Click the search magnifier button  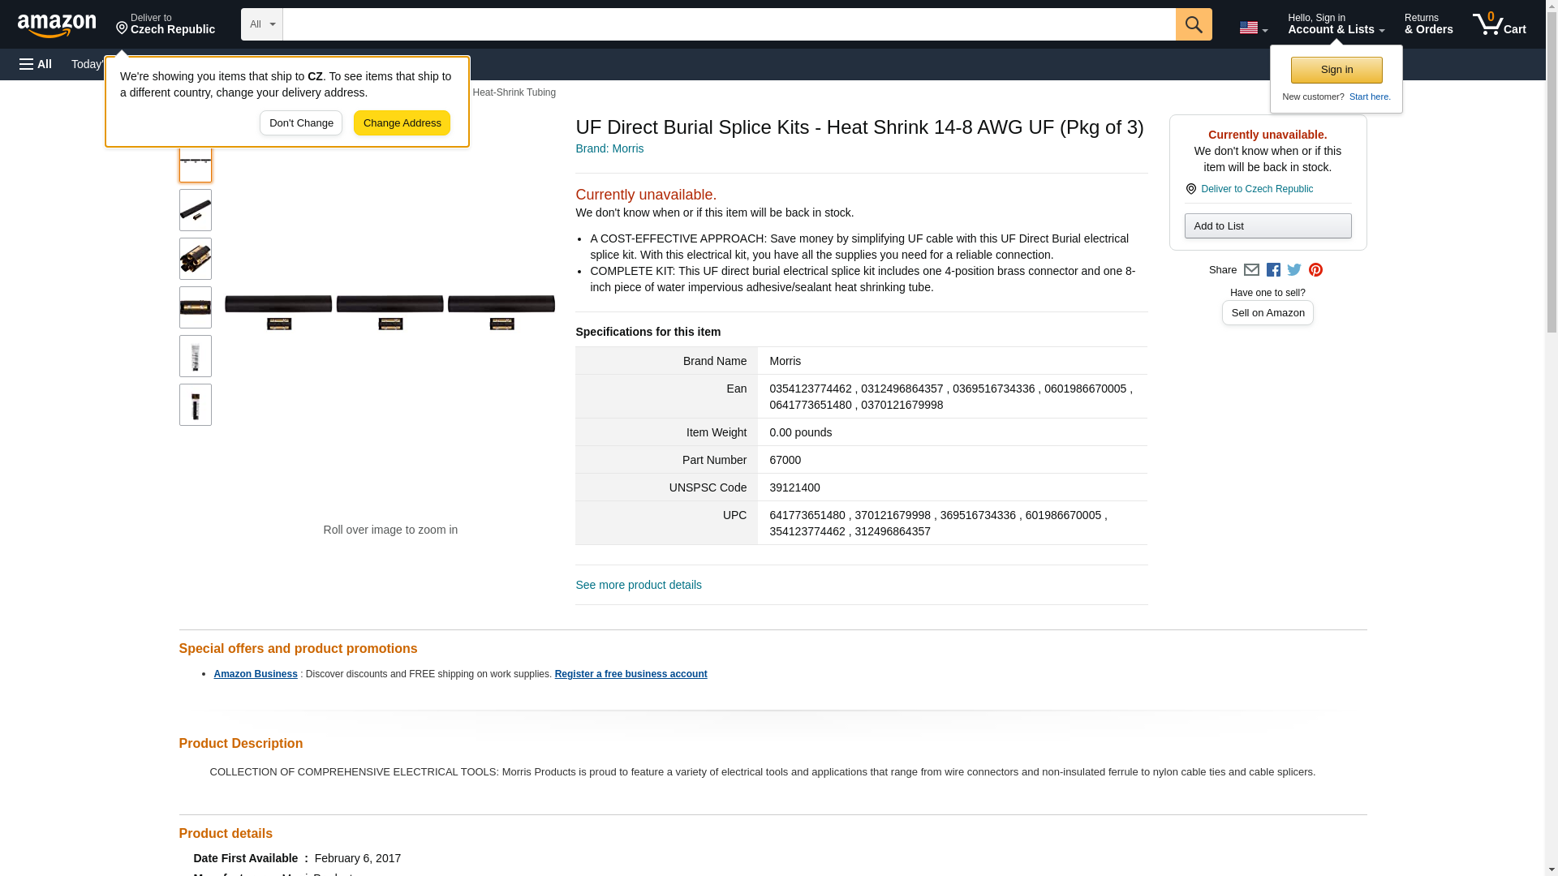pyautogui.click(x=1193, y=24)
